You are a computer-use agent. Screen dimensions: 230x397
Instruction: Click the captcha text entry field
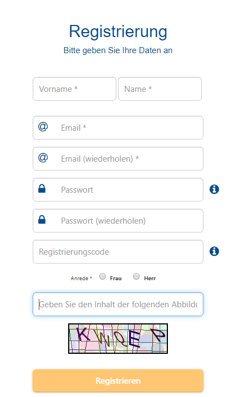(118, 305)
